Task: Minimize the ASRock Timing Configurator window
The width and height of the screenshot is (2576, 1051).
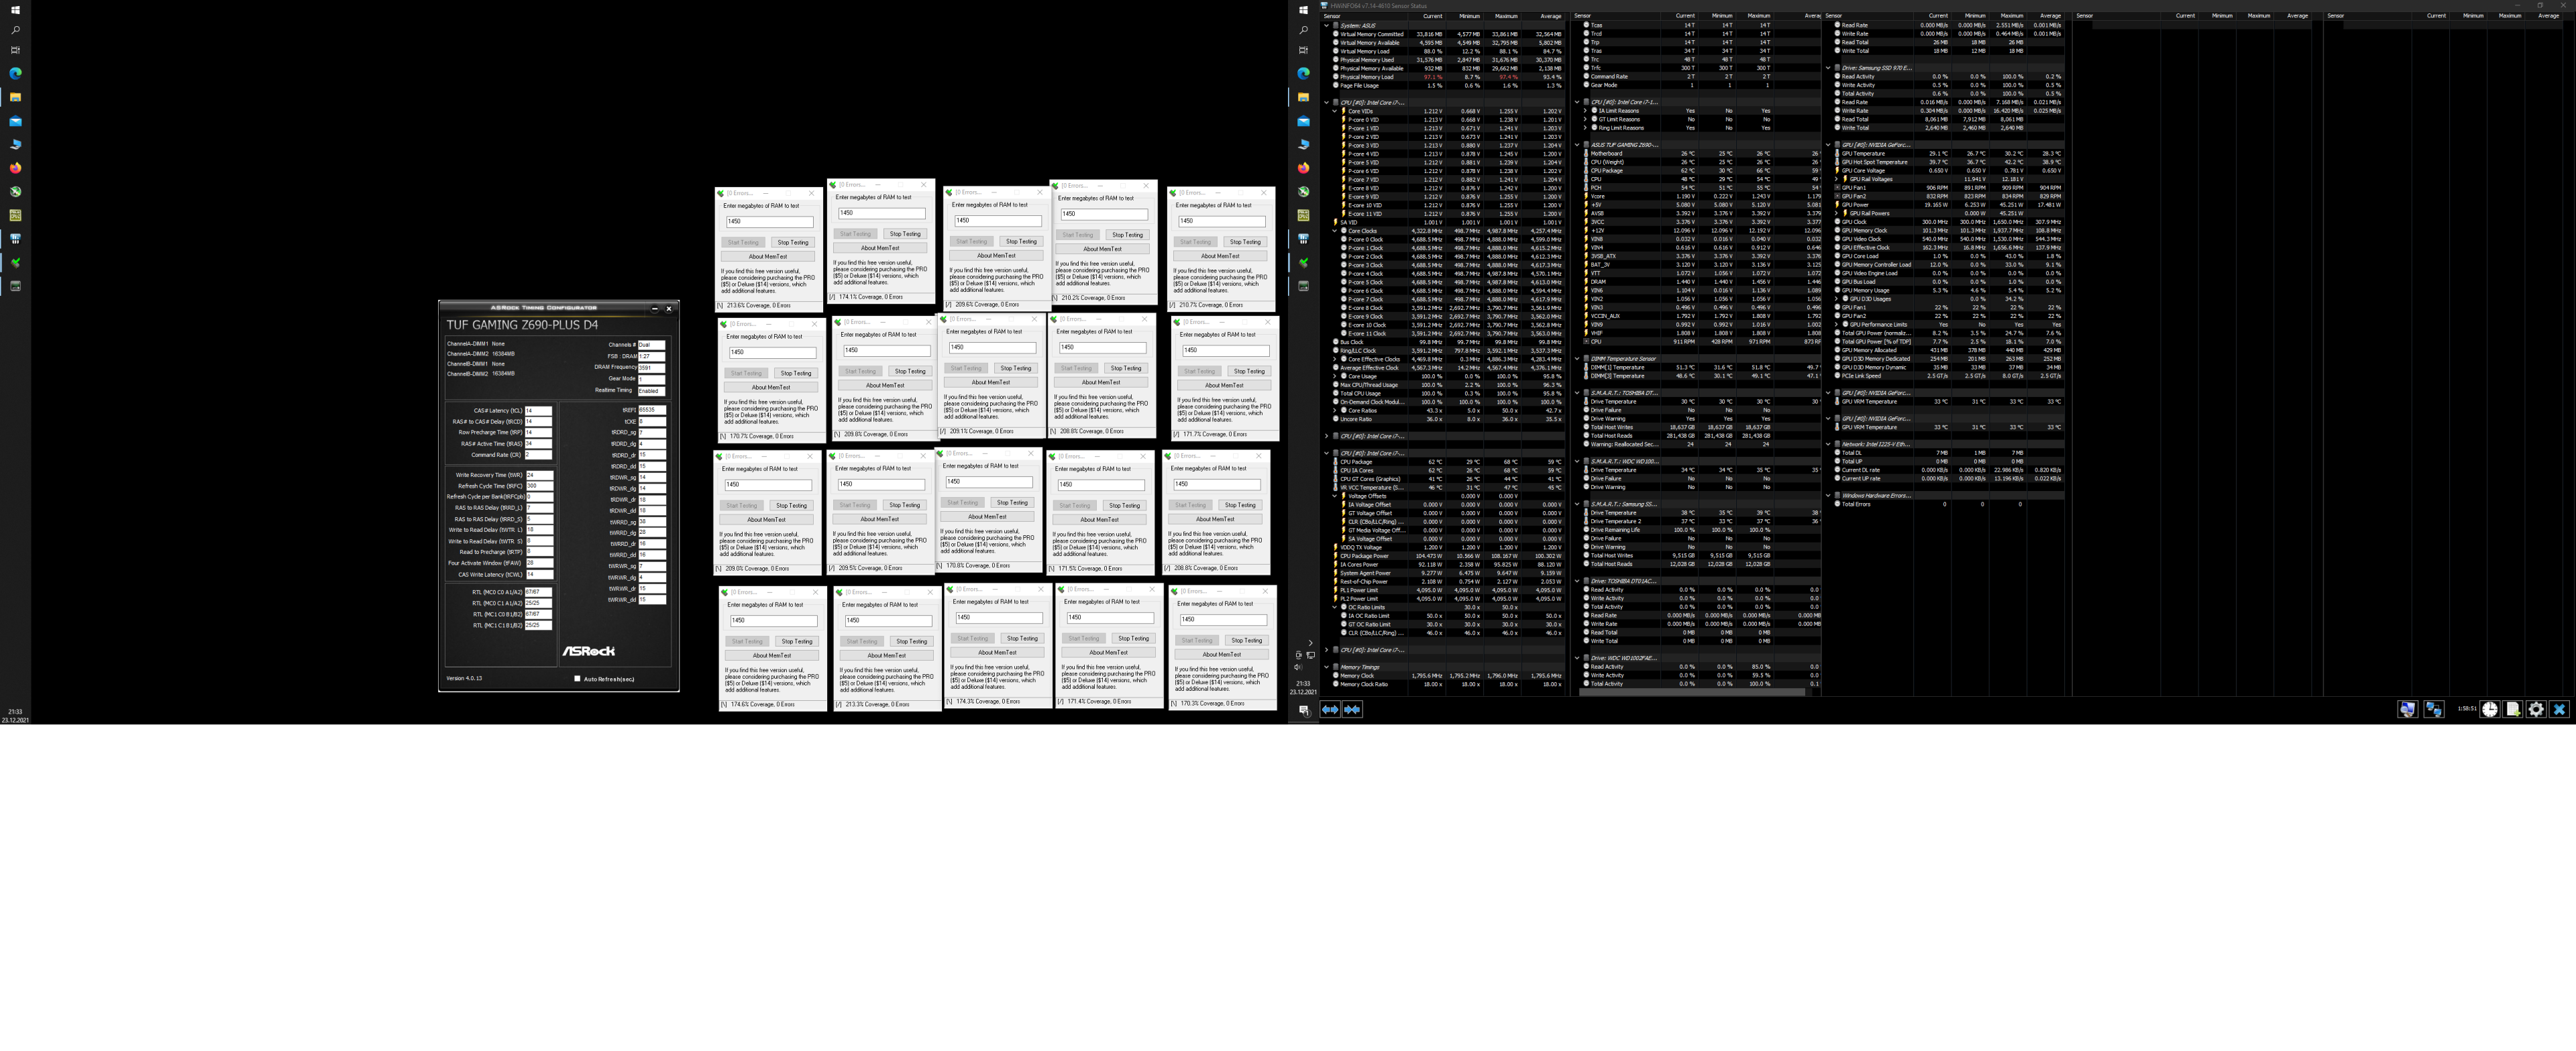Action: (654, 308)
